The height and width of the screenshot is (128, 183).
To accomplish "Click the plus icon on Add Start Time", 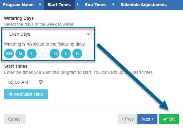I will pyautogui.click(x=11, y=94).
